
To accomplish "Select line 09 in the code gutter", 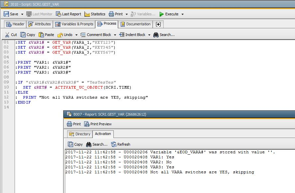I will [6, 82].
